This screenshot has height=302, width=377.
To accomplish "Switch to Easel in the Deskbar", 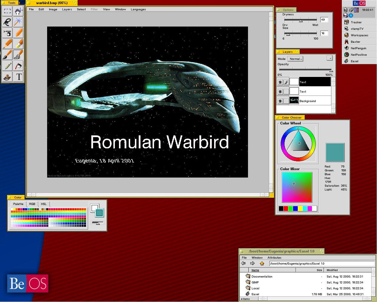I will [x=359, y=61].
